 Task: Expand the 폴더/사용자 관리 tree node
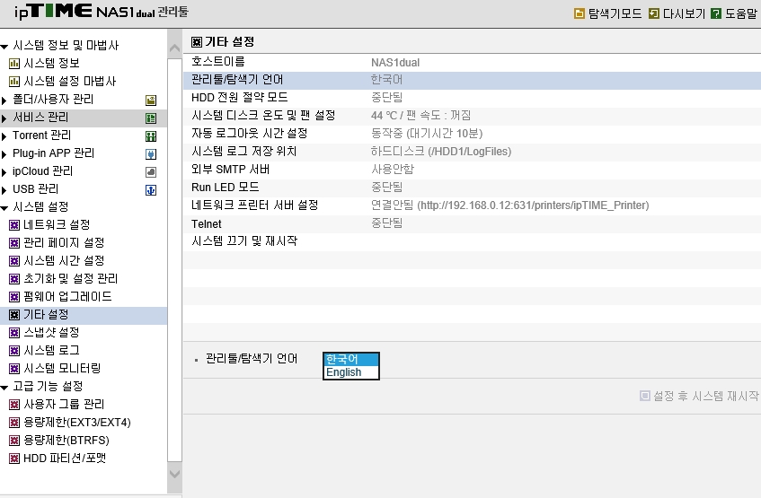[4, 100]
